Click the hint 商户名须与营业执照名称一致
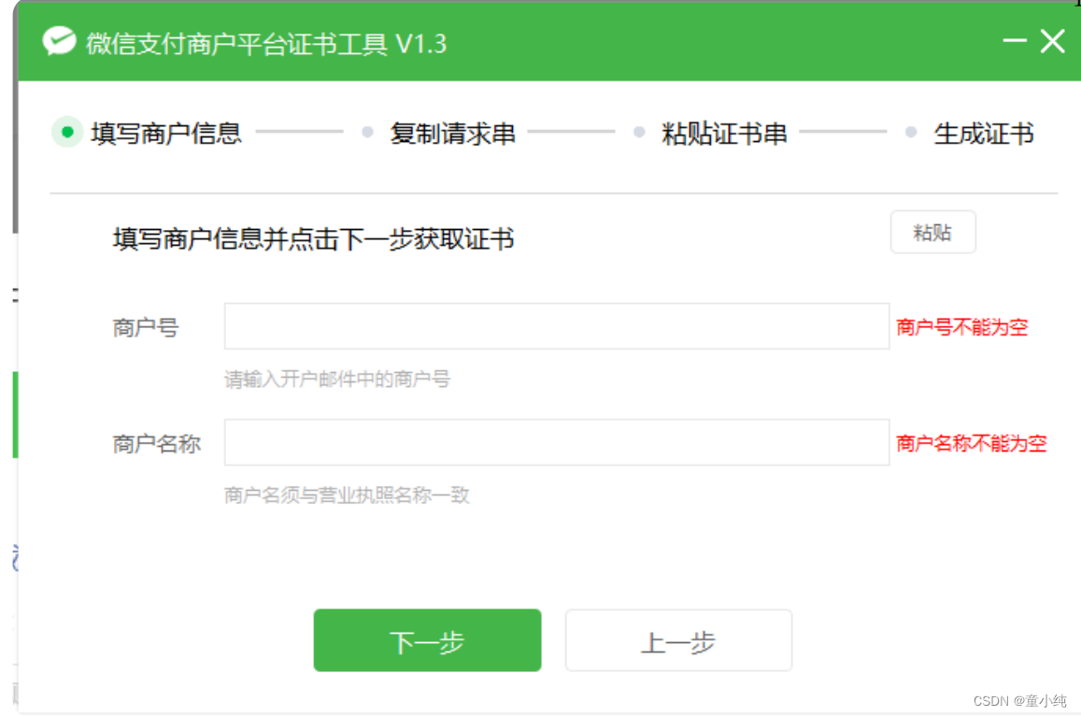 (x=347, y=494)
